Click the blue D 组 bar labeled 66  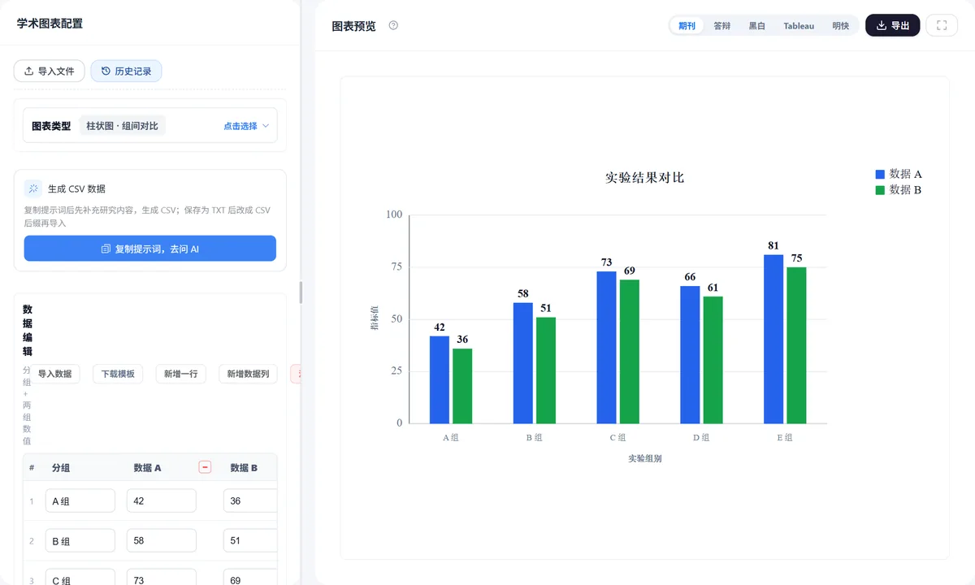690,354
